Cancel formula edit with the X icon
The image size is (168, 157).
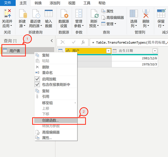tap(63, 42)
